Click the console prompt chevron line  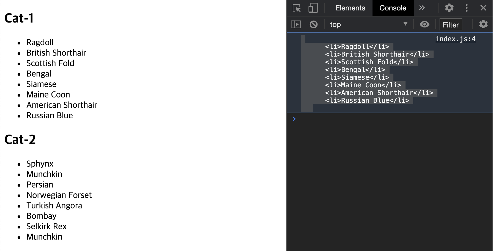[390, 119]
